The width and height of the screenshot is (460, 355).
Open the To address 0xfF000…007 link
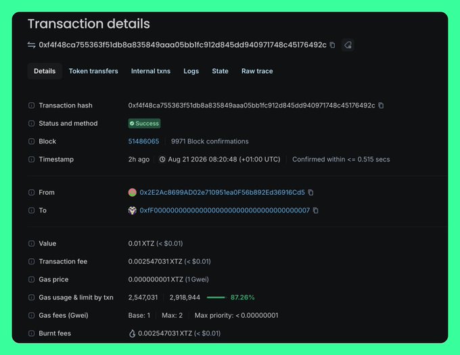[225, 210]
